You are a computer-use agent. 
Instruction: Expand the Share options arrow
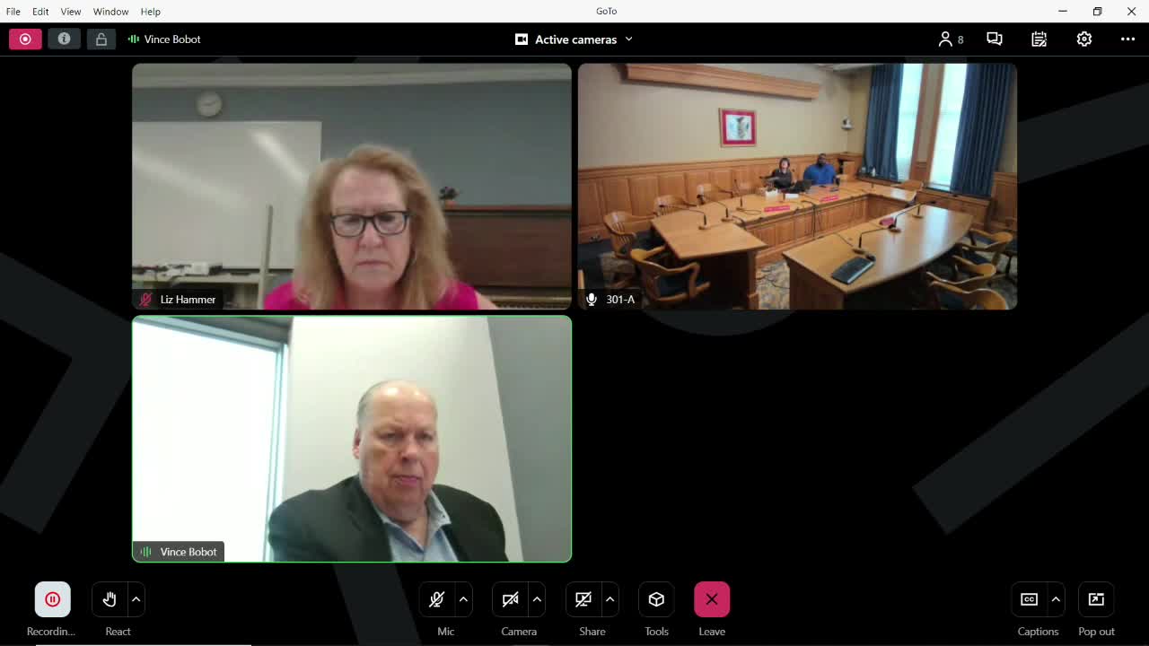click(610, 599)
